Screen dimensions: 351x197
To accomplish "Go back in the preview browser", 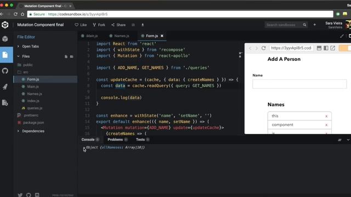I will (250, 48).
